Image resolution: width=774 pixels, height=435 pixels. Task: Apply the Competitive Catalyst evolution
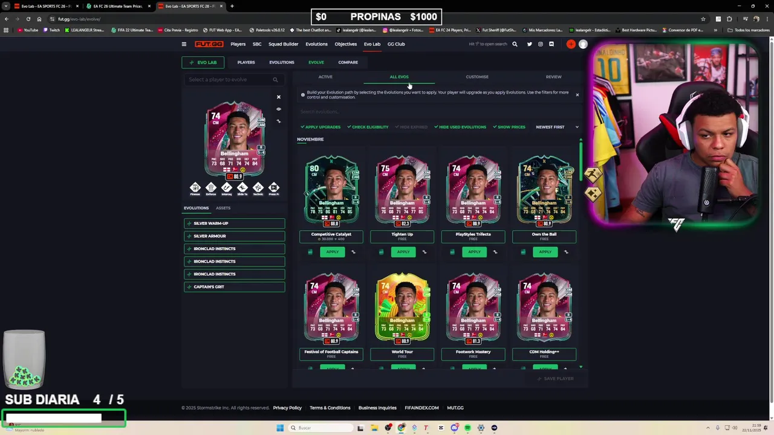click(332, 252)
